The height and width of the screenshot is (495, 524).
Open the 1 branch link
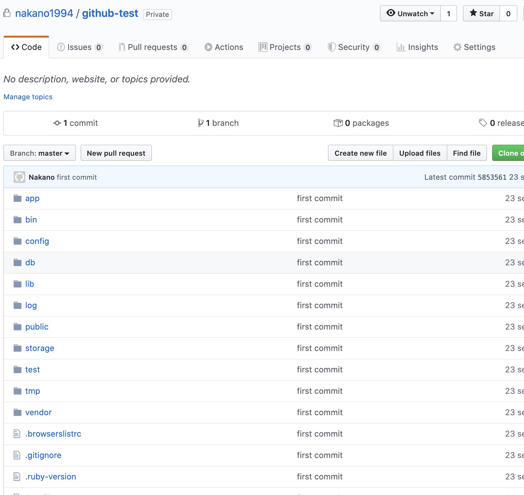(x=218, y=123)
